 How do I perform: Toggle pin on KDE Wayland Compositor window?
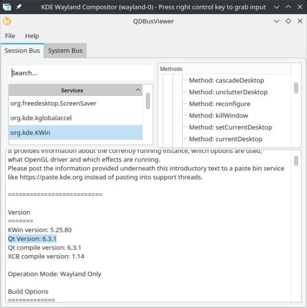click(19, 7)
